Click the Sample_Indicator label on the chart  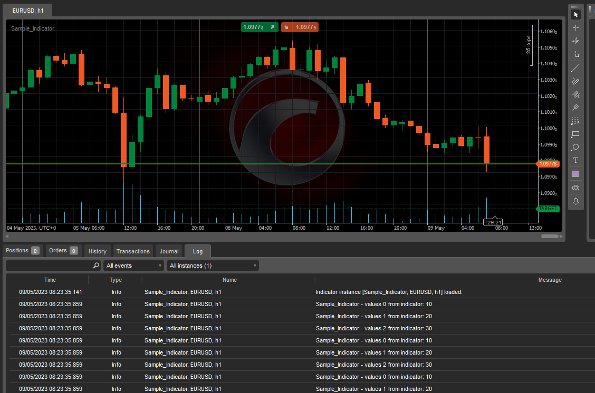(33, 28)
